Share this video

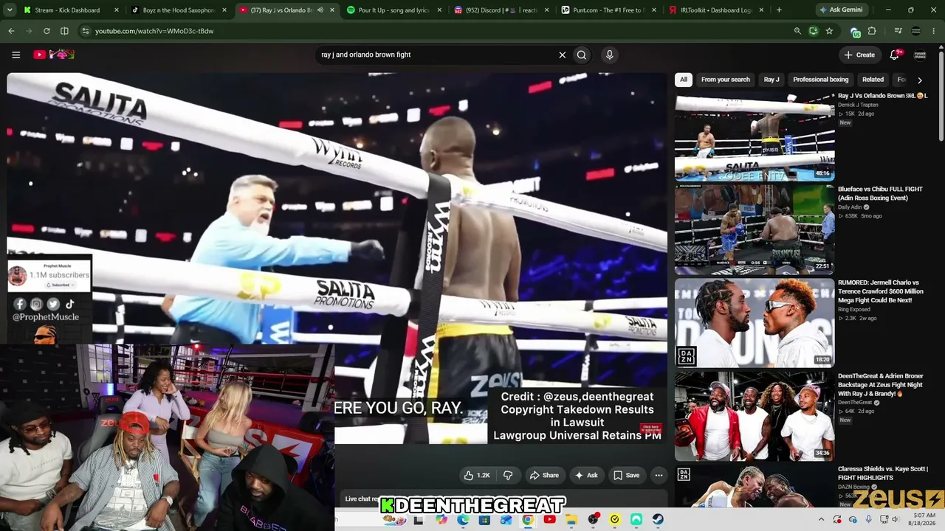coord(545,476)
